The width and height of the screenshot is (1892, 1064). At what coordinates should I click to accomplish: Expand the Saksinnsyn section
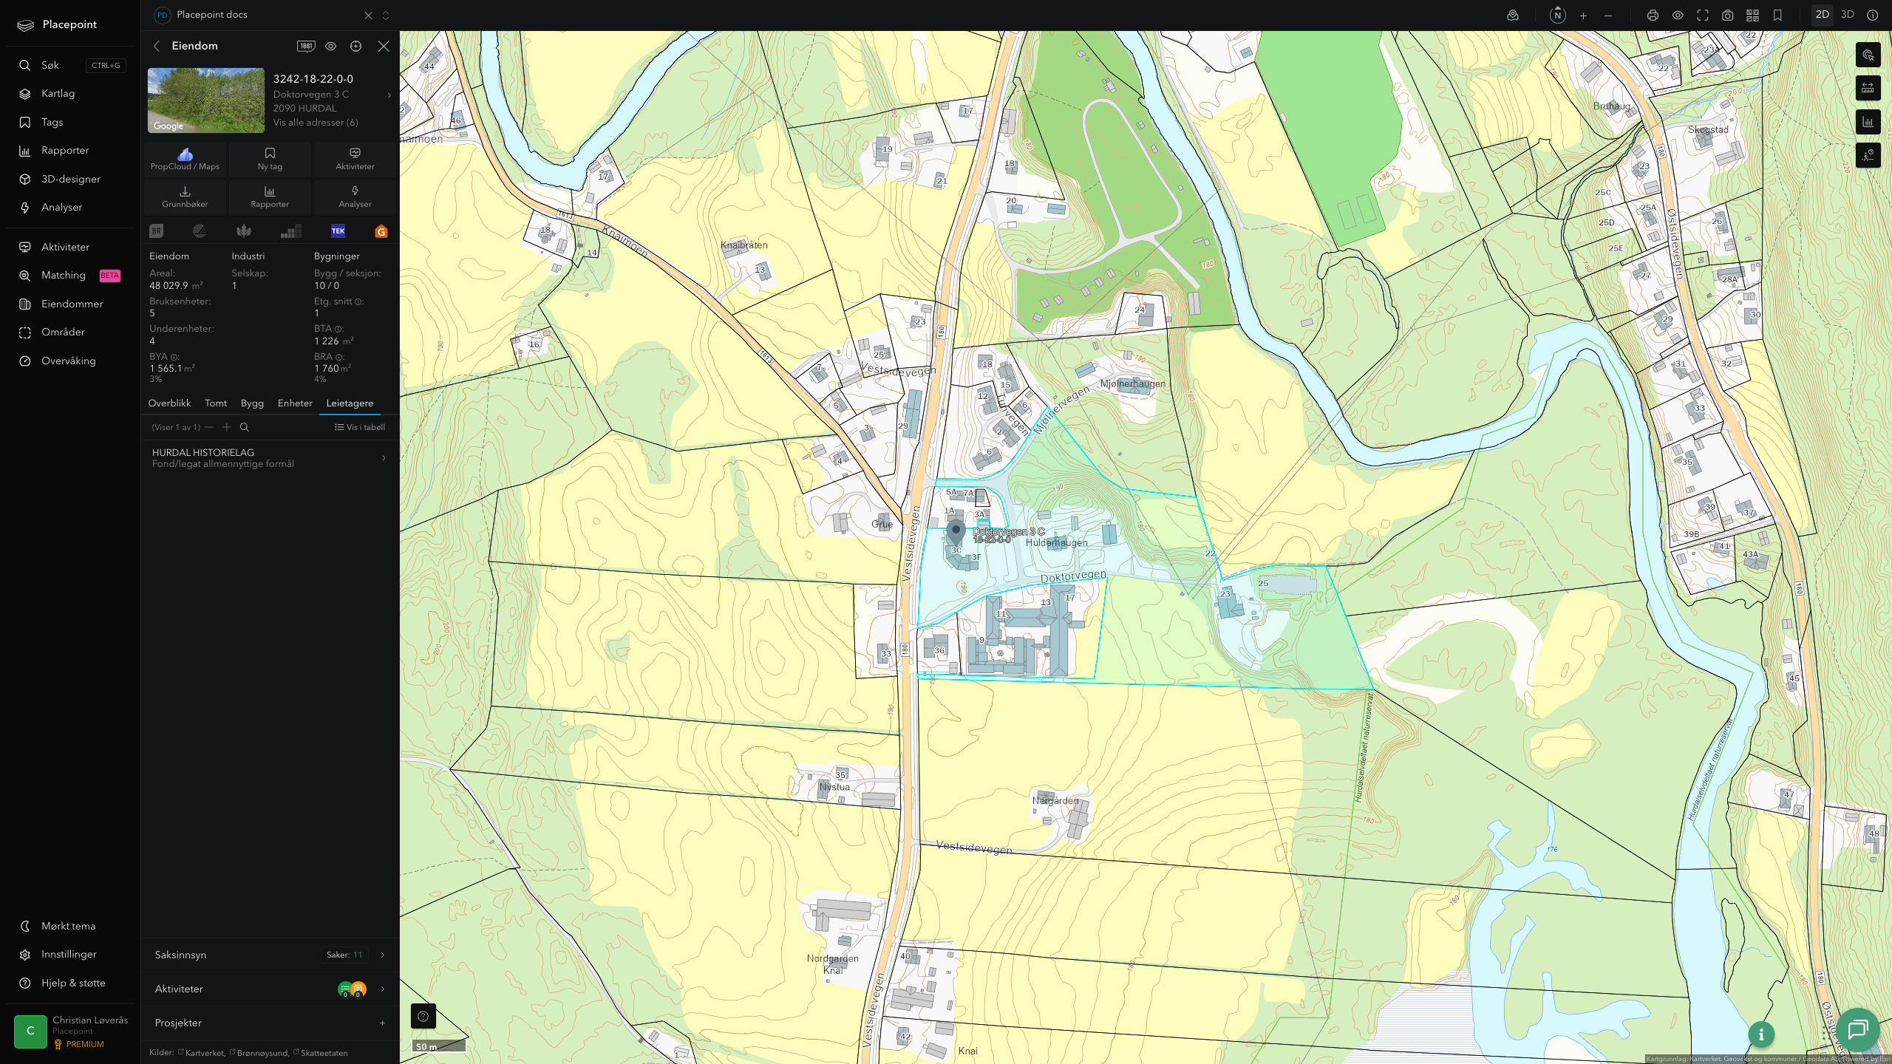tap(270, 955)
